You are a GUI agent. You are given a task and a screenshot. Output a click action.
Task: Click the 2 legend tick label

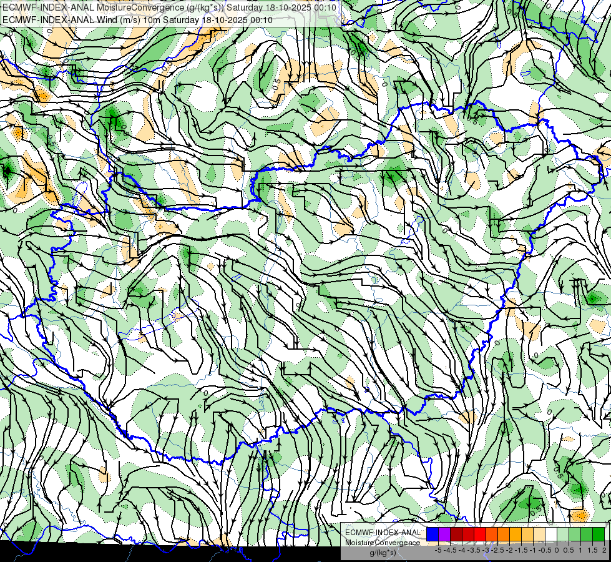(604, 550)
